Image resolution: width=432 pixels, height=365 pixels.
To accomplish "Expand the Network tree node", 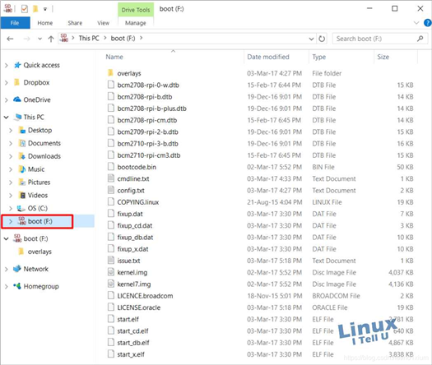I will coord(7,269).
